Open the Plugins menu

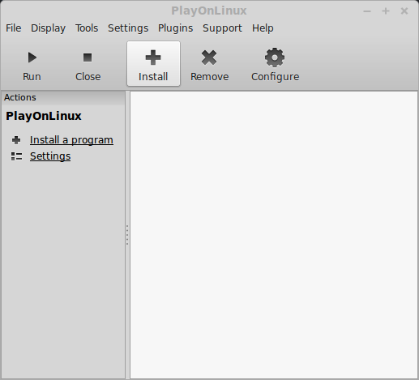175,28
